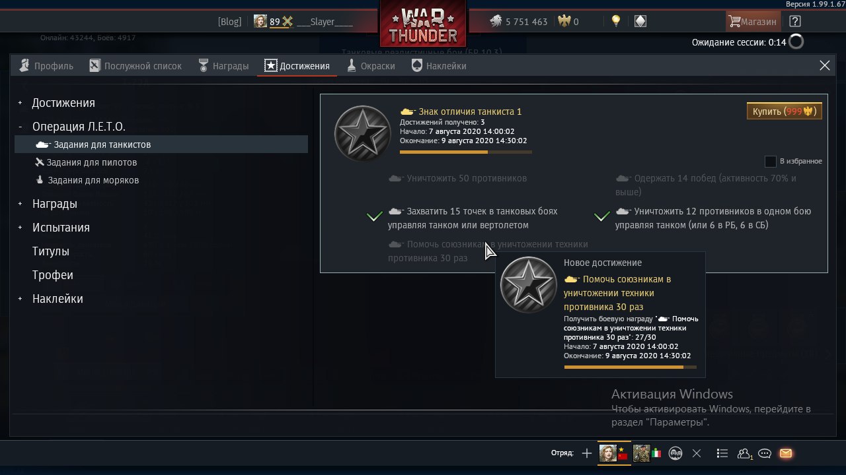
Task: Switch to the 'Окраски' tab
Action: [x=371, y=66]
